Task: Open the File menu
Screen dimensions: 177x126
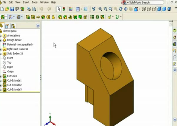Action: point(4,2)
